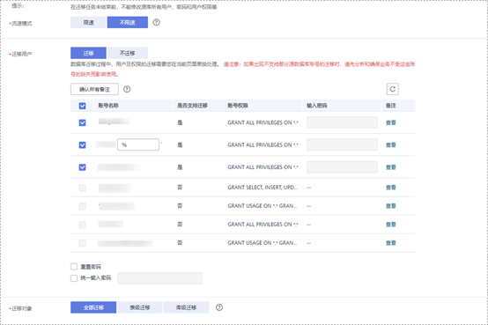Click the password field of the first account
Viewport: 488px width, 325px height.
coord(342,122)
